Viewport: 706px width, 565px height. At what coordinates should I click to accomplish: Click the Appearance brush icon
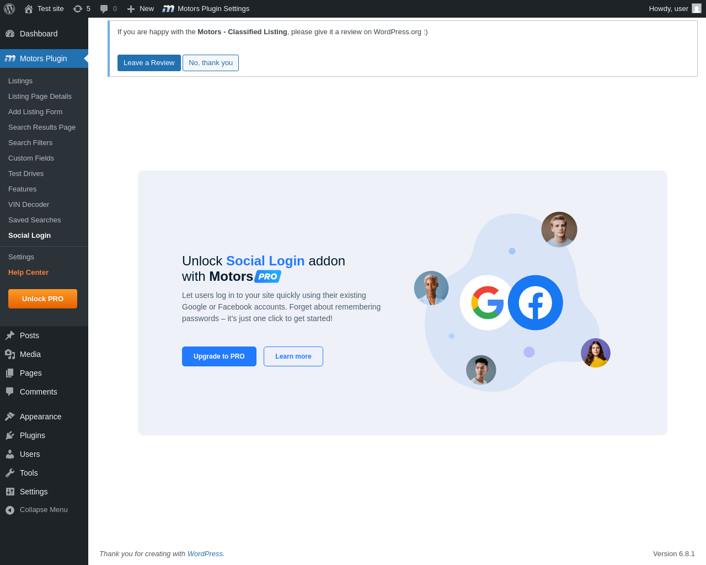pos(10,417)
